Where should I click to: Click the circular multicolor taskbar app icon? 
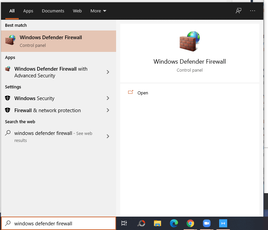pos(141,223)
